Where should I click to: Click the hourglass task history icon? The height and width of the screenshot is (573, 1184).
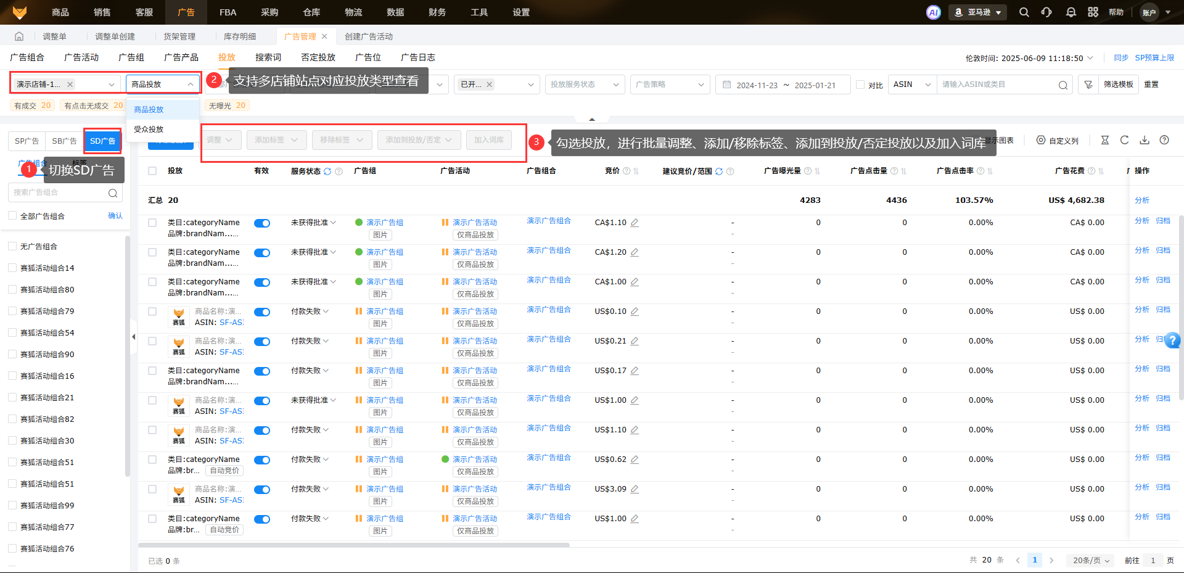tap(1104, 141)
